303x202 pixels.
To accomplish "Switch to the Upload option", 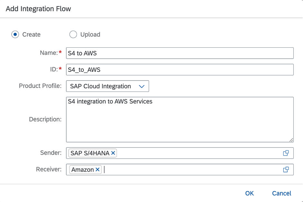I will coord(73,34).
